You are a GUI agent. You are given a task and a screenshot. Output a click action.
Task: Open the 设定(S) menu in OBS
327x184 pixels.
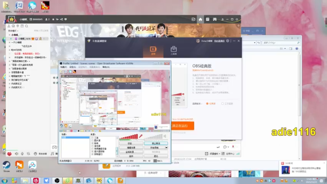pos(73,67)
